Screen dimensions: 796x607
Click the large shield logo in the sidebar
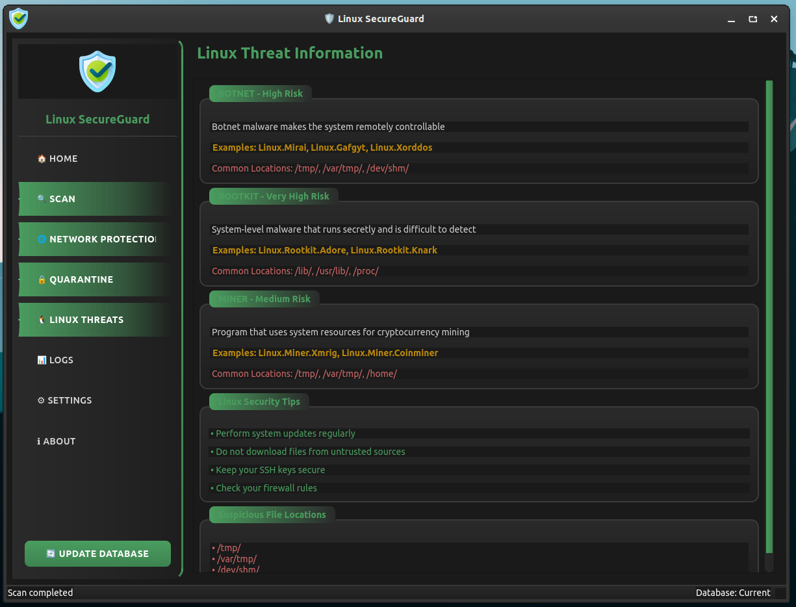tap(97, 71)
